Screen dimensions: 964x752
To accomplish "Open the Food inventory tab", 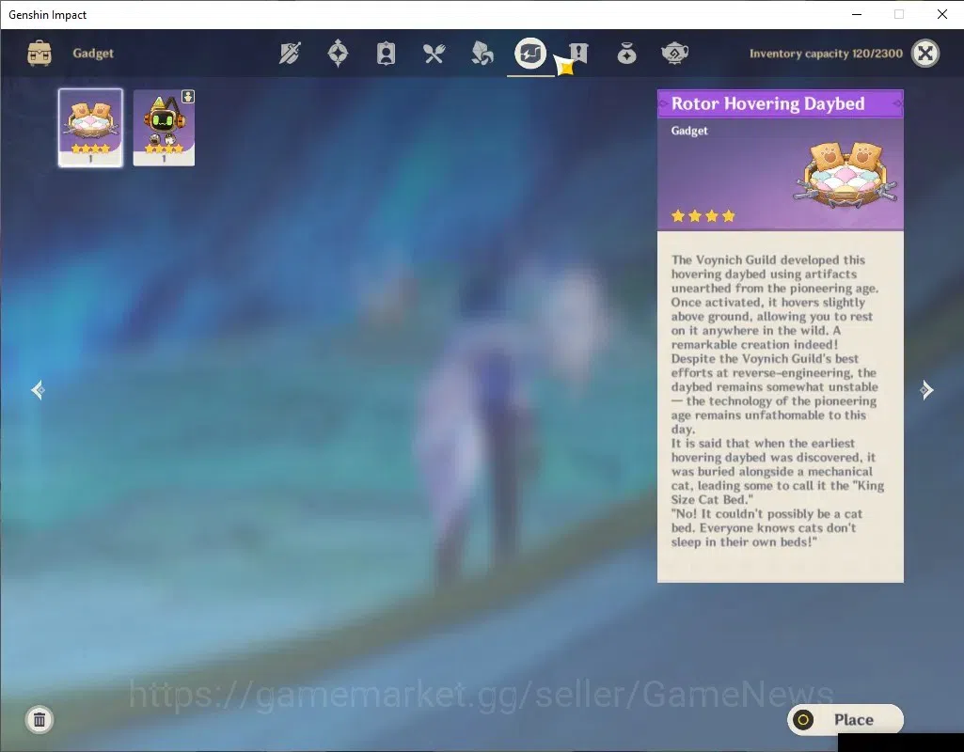I will tap(434, 54).
